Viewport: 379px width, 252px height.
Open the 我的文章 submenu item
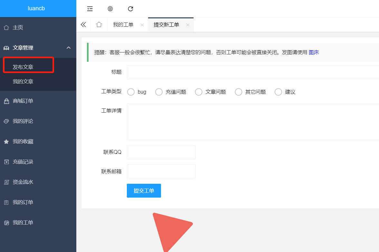point(23,82)
